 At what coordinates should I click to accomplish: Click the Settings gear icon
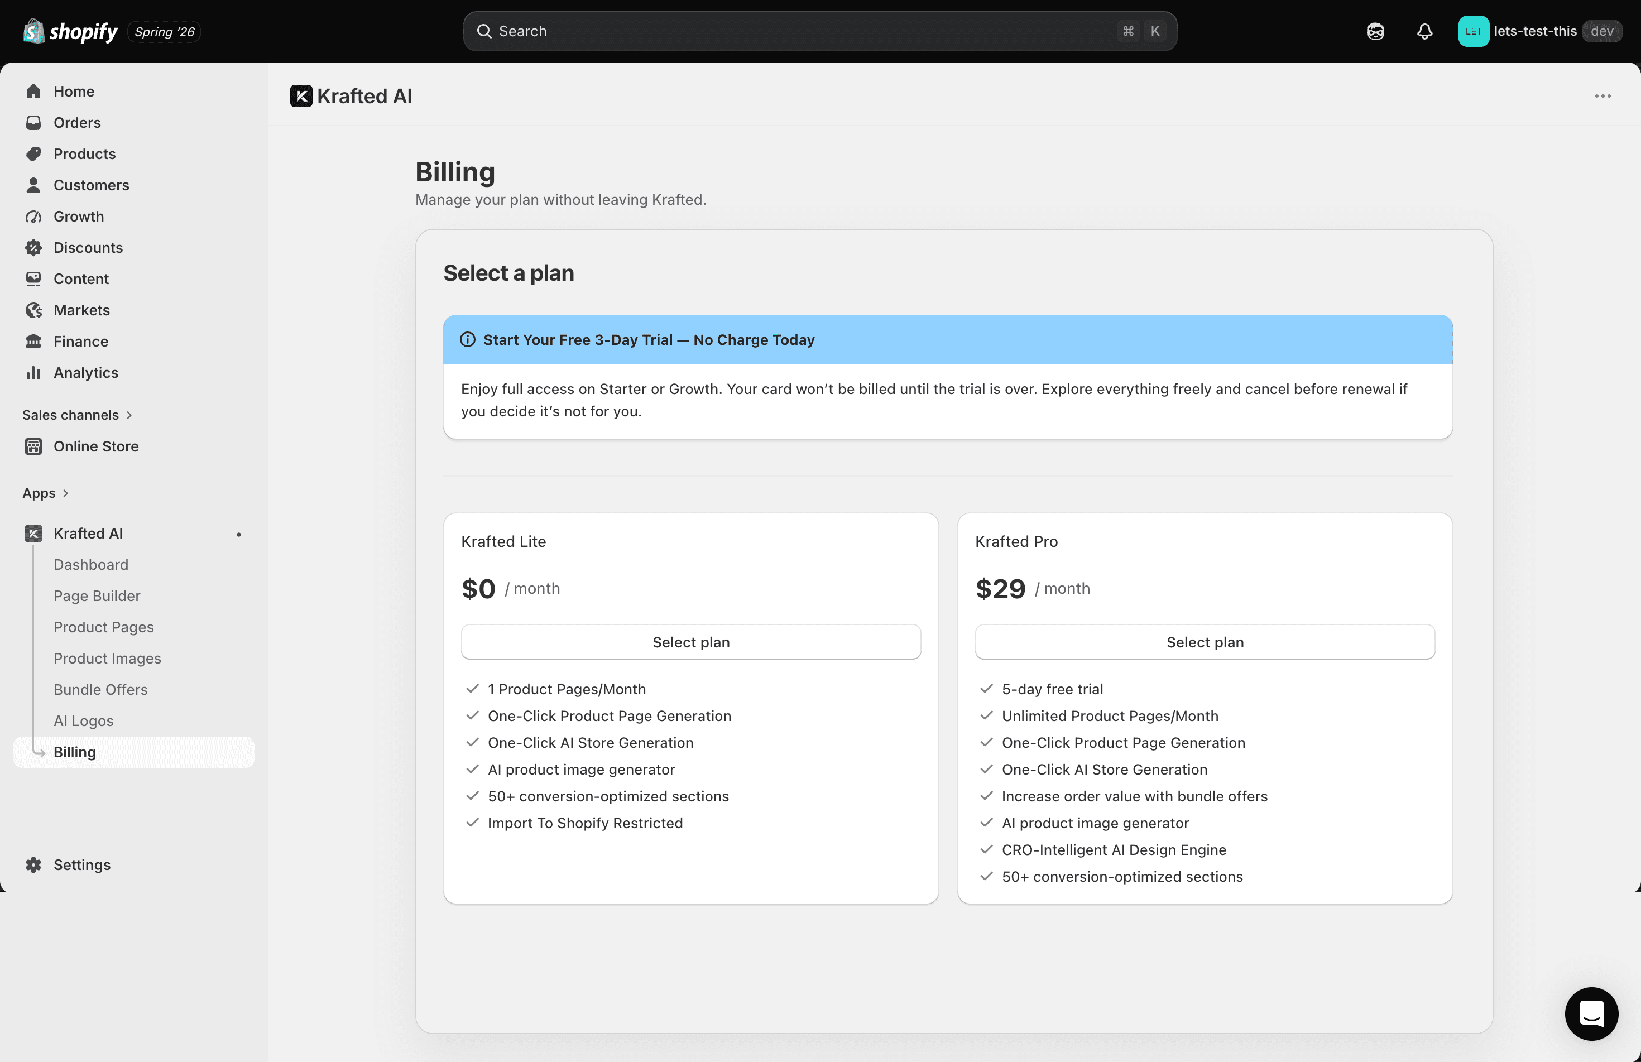pyautogui.click(x=33, y=864)
